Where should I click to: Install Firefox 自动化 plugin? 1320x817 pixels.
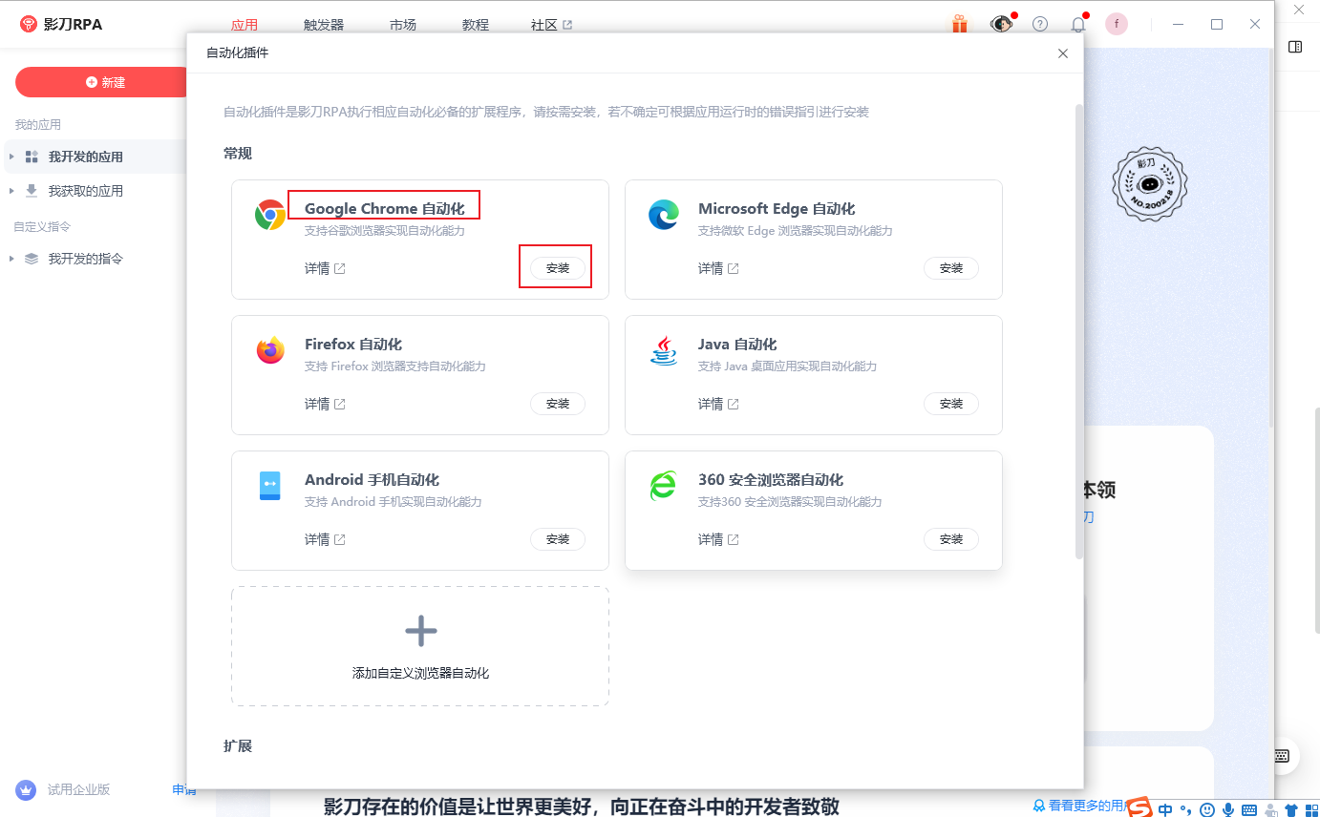point(558,404)
